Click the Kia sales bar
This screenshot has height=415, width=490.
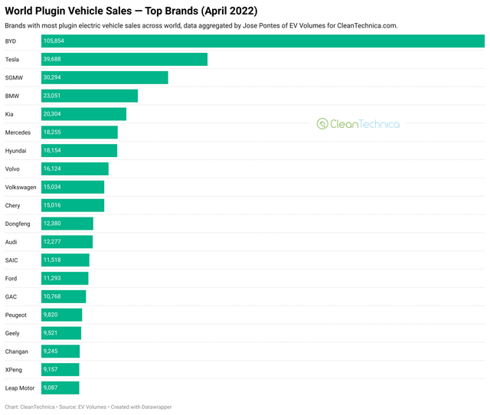tap(83, 114)
